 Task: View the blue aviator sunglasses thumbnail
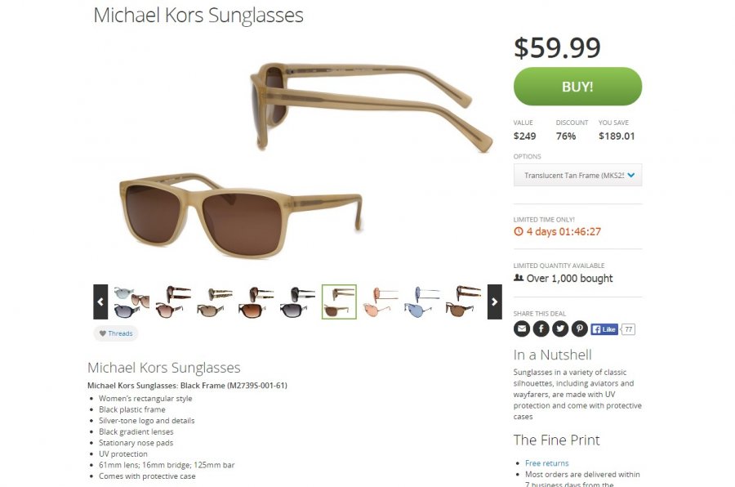tap(422, 302)
